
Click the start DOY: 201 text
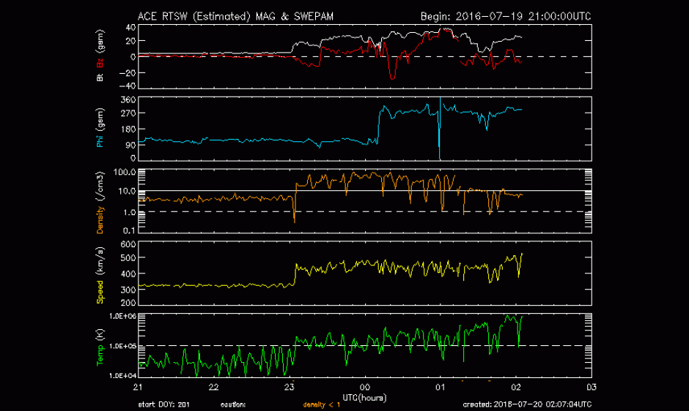(163, 404)
